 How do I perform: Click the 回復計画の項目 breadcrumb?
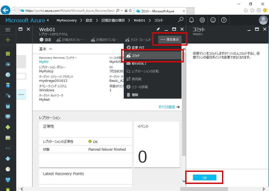113,20
